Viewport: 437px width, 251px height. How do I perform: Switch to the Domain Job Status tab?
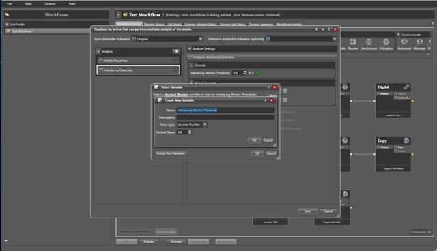point(233,24)
